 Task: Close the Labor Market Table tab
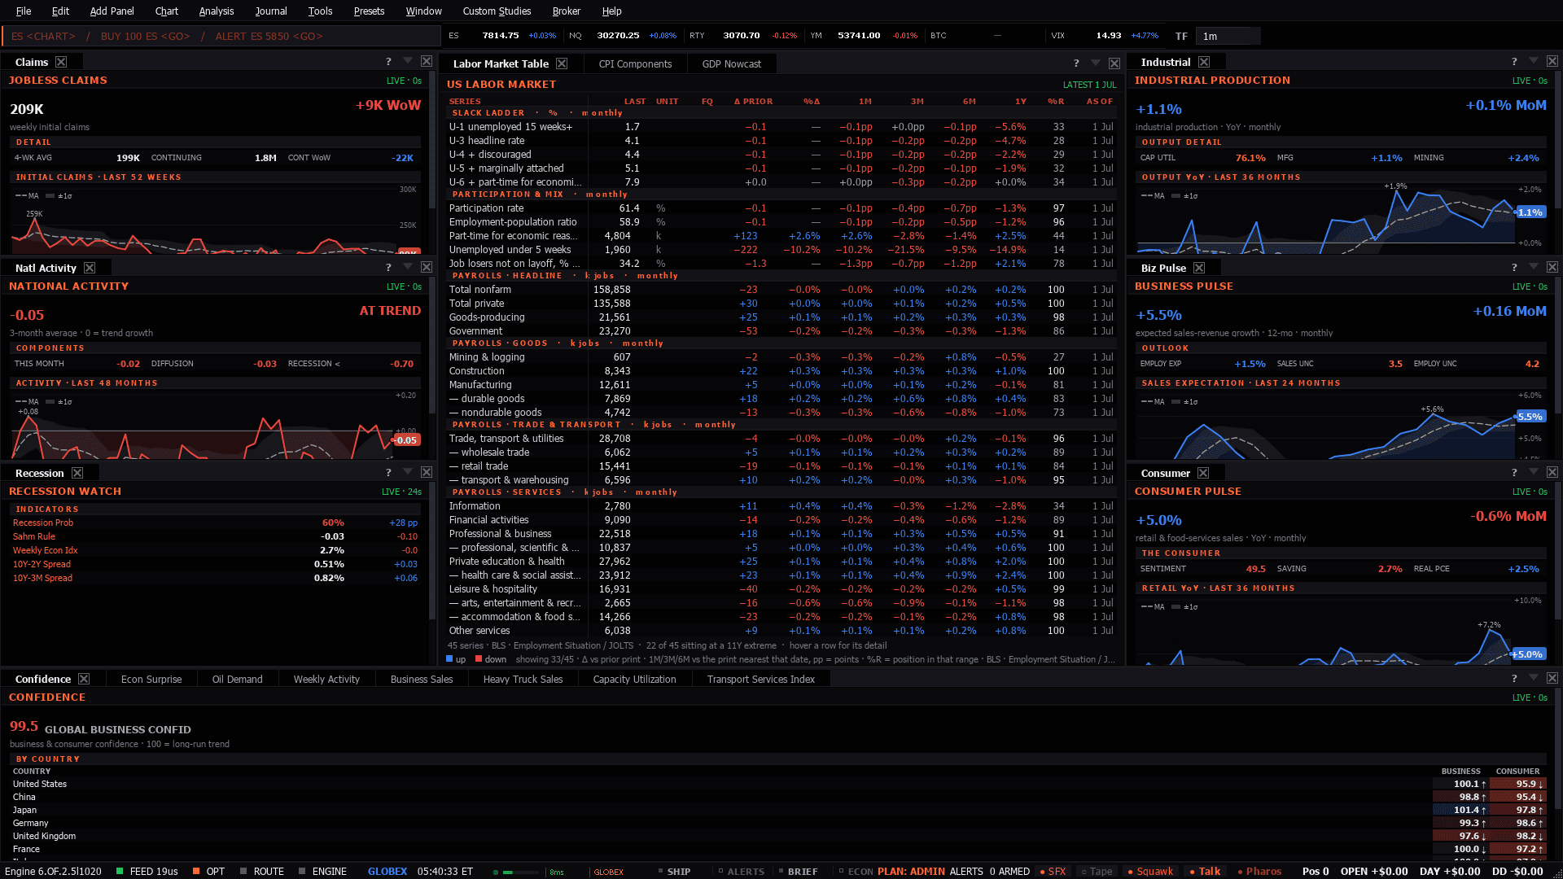[x=562, y=63]
